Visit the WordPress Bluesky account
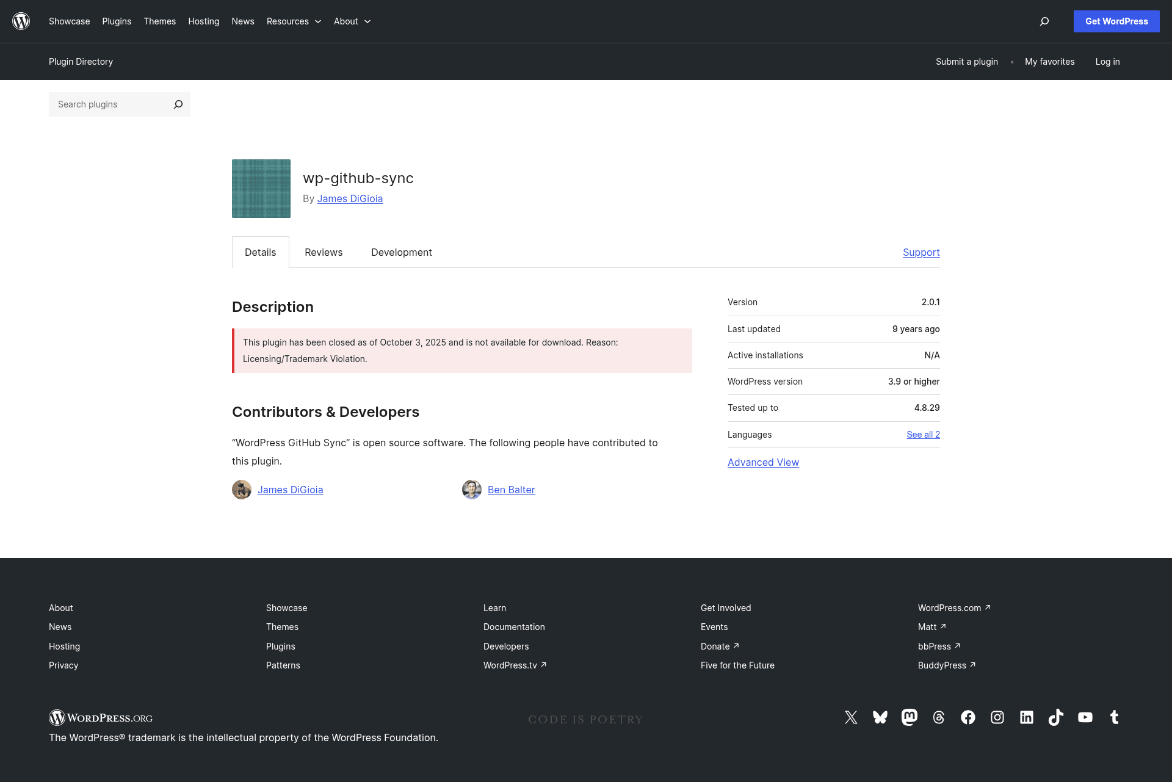 pos(880,717)
